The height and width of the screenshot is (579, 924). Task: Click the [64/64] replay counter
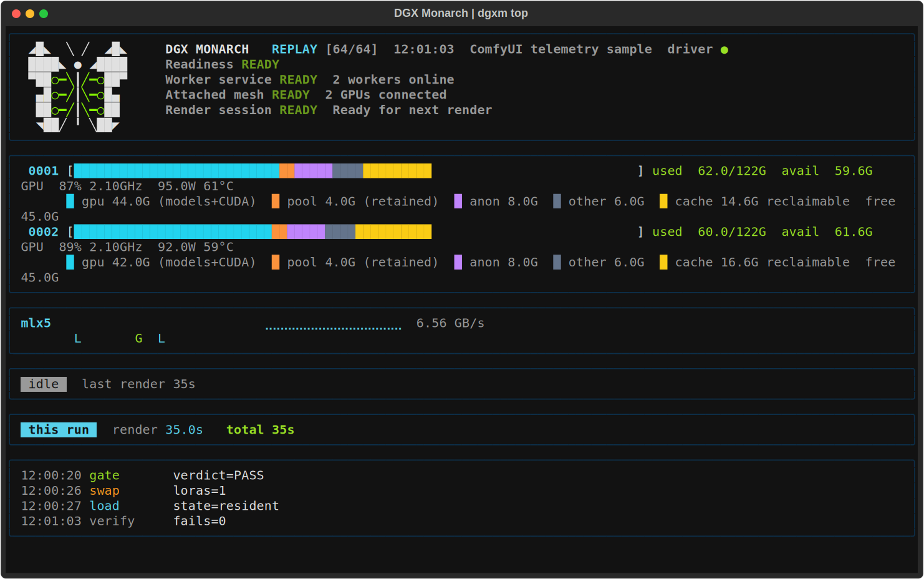click(352, 49)
